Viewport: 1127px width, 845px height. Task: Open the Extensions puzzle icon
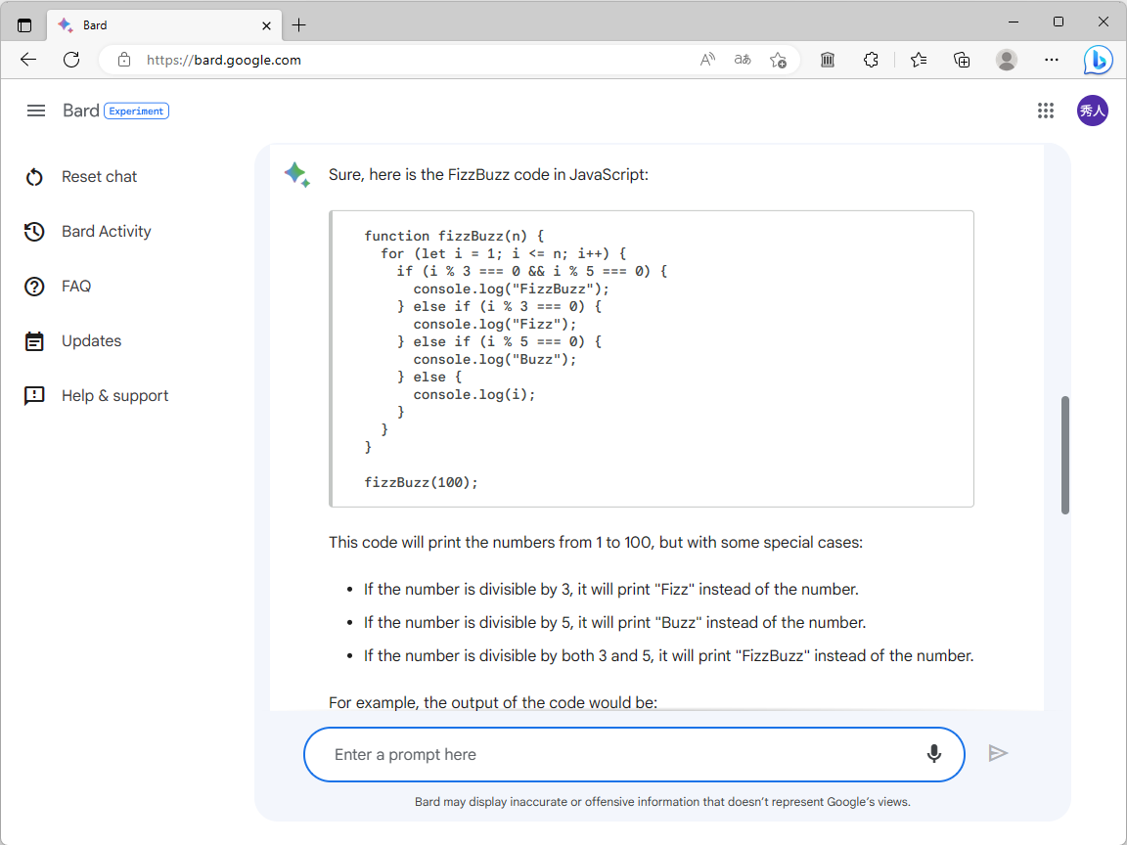[871, 60]
